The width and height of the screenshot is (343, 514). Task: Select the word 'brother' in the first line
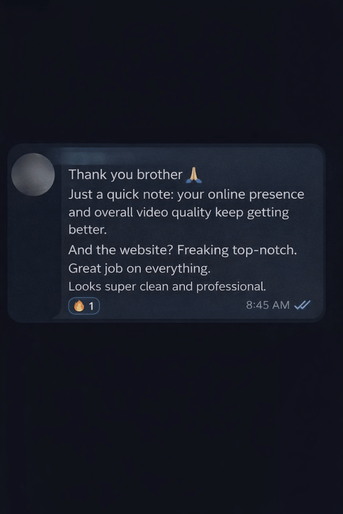pyautogui.click(x=159, y=174)
